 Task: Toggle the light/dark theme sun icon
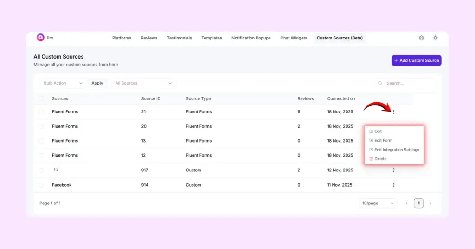435,38
